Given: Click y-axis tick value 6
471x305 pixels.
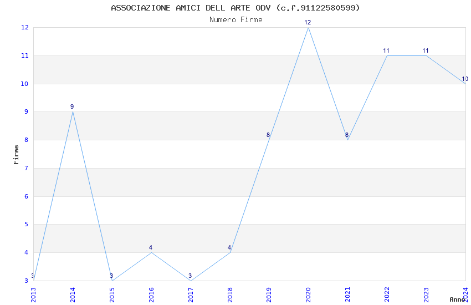Looking at the screenshot, I should [27, 196].
